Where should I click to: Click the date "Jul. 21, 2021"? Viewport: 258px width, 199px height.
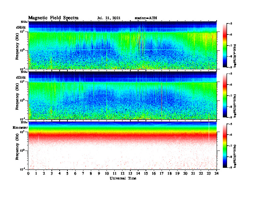(x=109, y=18)
